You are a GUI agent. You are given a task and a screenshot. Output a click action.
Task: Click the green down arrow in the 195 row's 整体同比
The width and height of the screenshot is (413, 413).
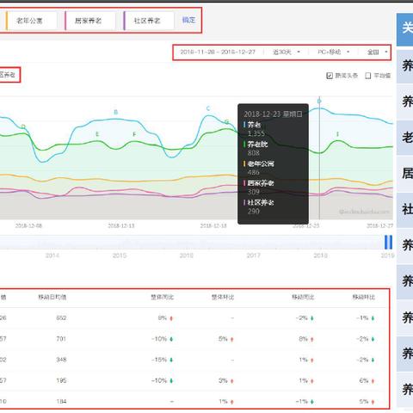[171, 381]
